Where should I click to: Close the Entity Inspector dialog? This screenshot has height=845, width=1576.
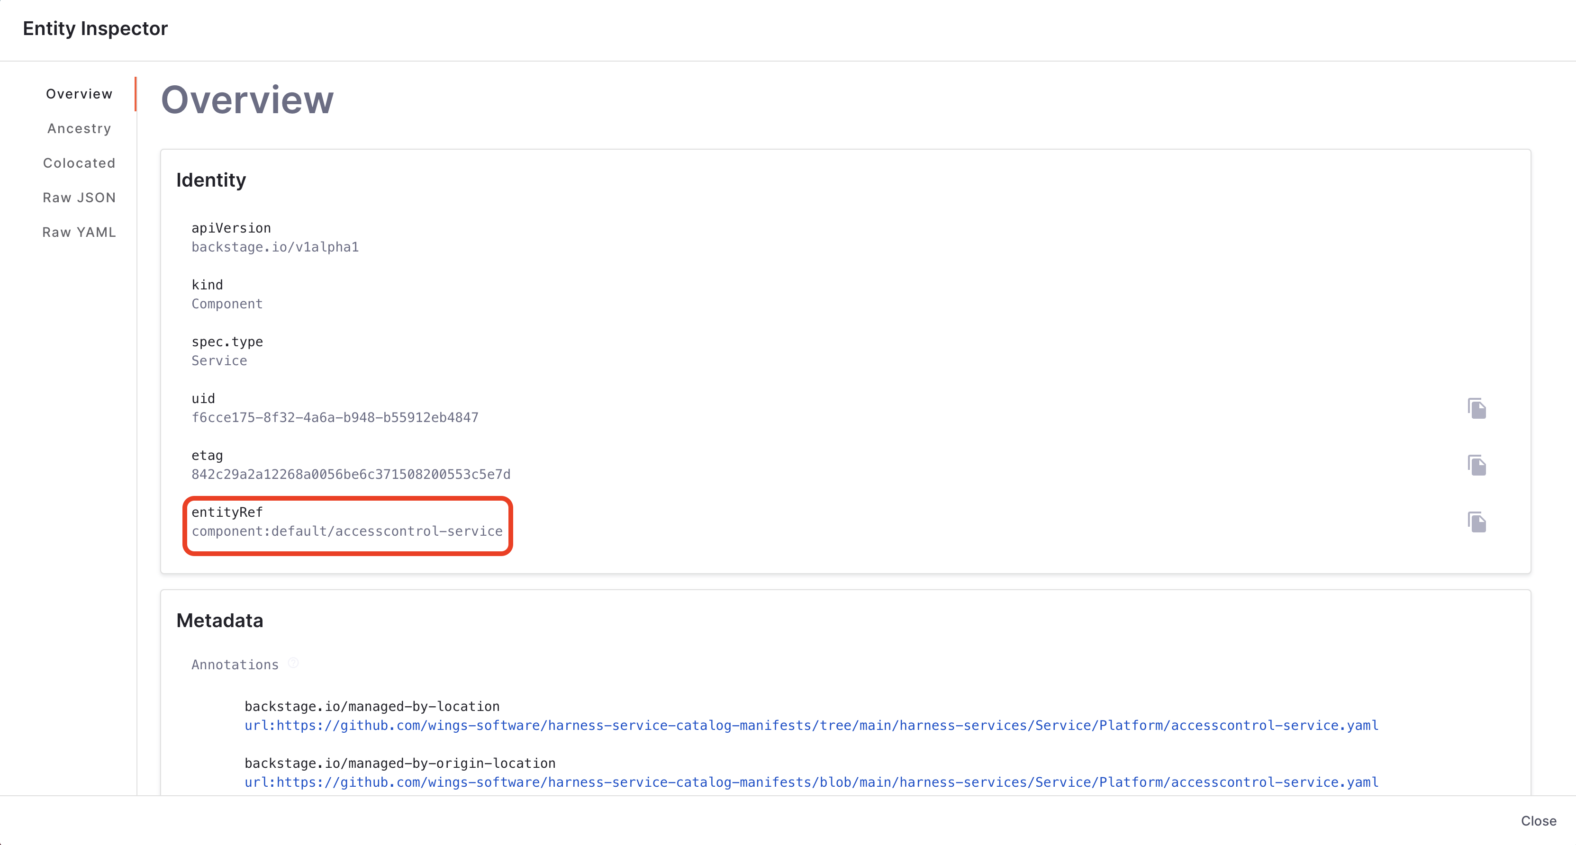point(1538,821)
